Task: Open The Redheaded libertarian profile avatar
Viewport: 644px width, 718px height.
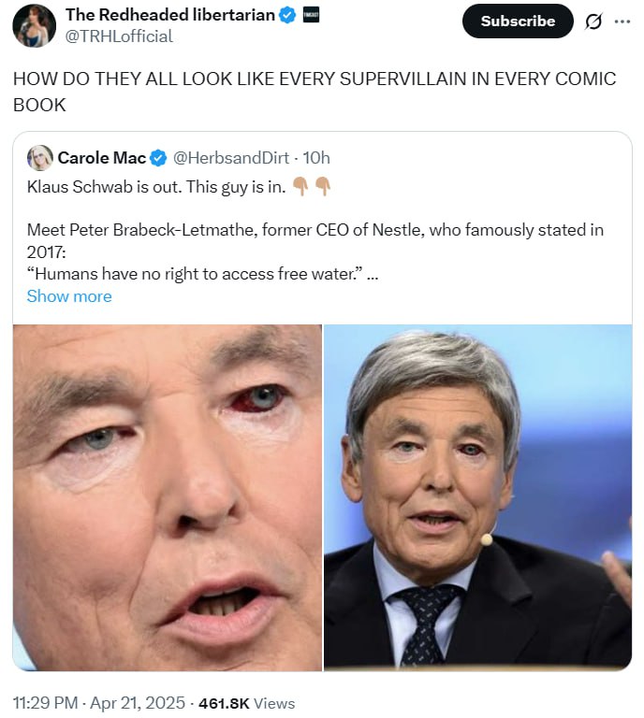Action: point(34,25)
